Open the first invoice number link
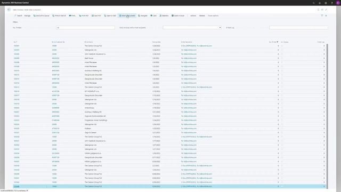This screenshot has height=192, width=341. (17, 46)
